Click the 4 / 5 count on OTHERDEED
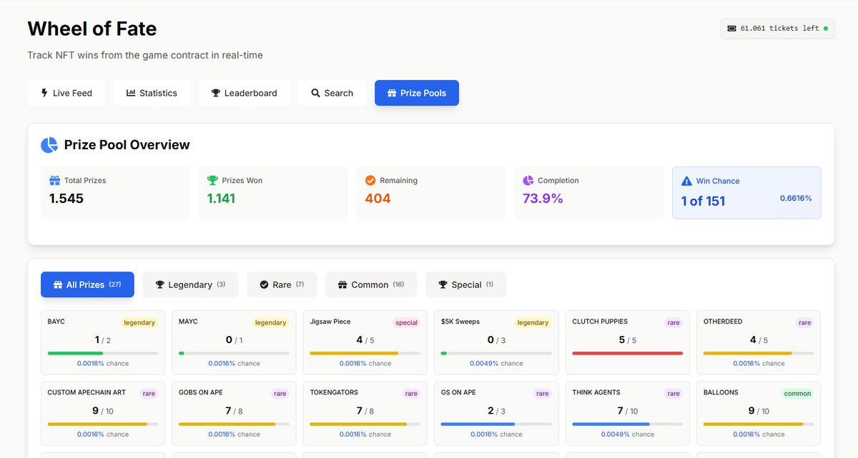Image resolution: width=858 pixels, height=458 pixels. point(759,340)
